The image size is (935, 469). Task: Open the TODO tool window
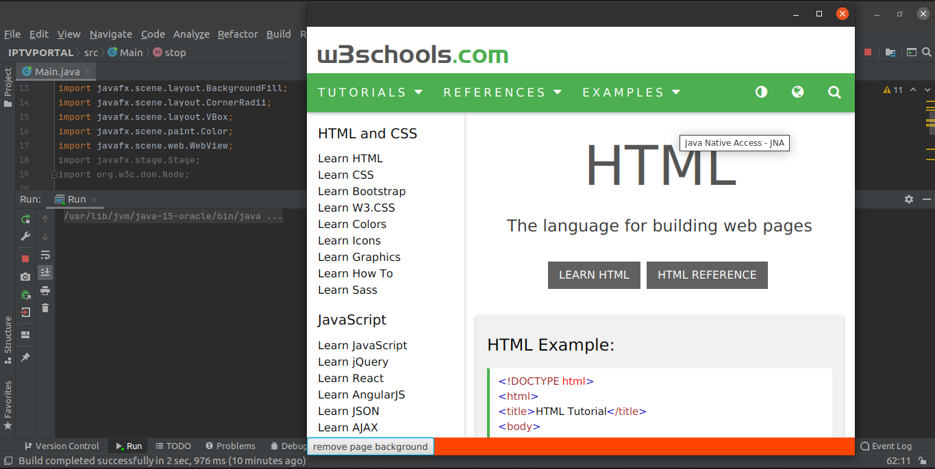coord(173,446)
